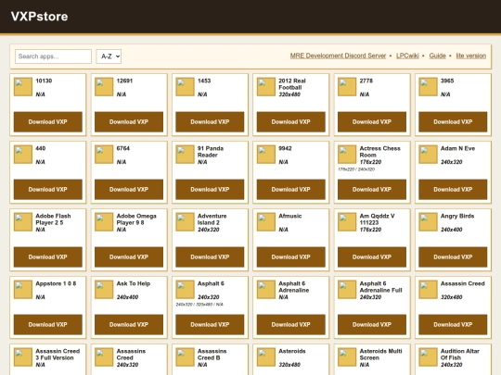Switch to the lite version link
This screenshot has height=375, width=501.
coord(470,56)
